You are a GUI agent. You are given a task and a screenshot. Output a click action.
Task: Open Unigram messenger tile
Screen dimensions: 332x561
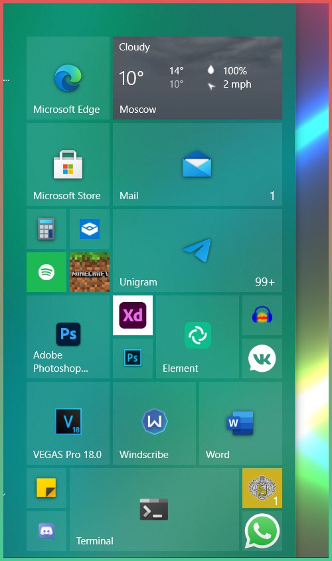(197, 251)
